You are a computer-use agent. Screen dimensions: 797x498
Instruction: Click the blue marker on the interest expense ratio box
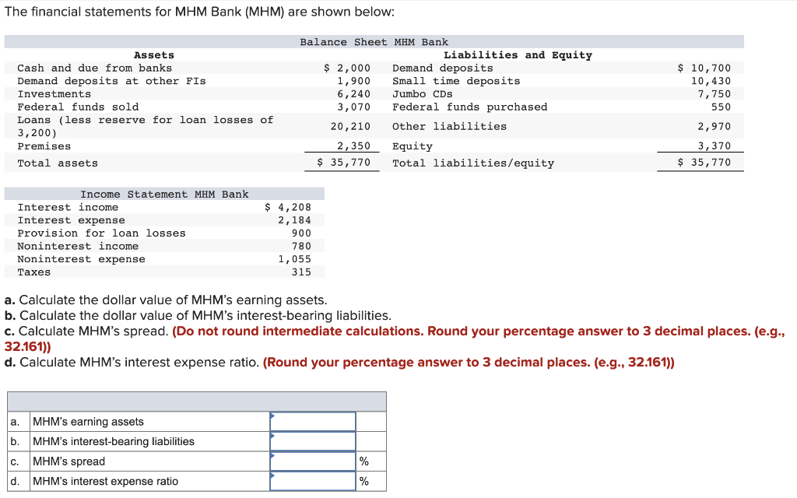(x=272, y=475)
